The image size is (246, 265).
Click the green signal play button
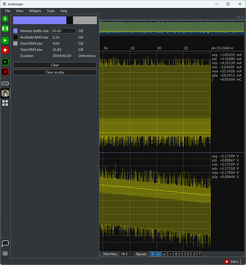[5, 40]
